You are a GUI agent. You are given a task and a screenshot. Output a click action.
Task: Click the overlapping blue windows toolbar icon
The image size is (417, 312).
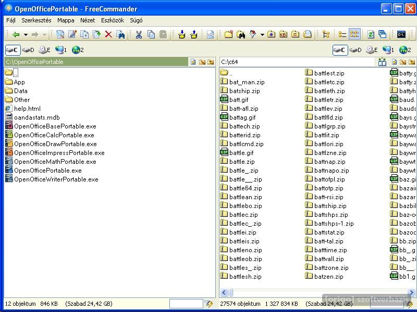(x=383, y=34)
